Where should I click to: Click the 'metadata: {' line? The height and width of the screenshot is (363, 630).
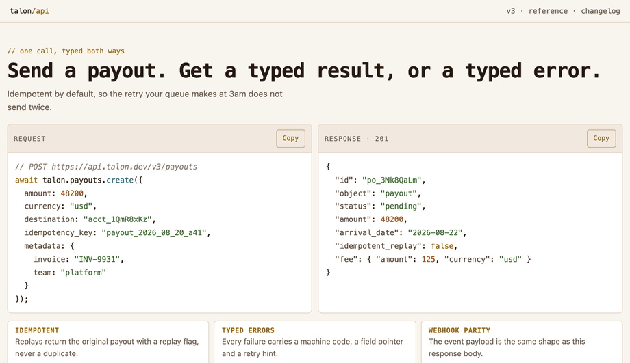[49, 246]
